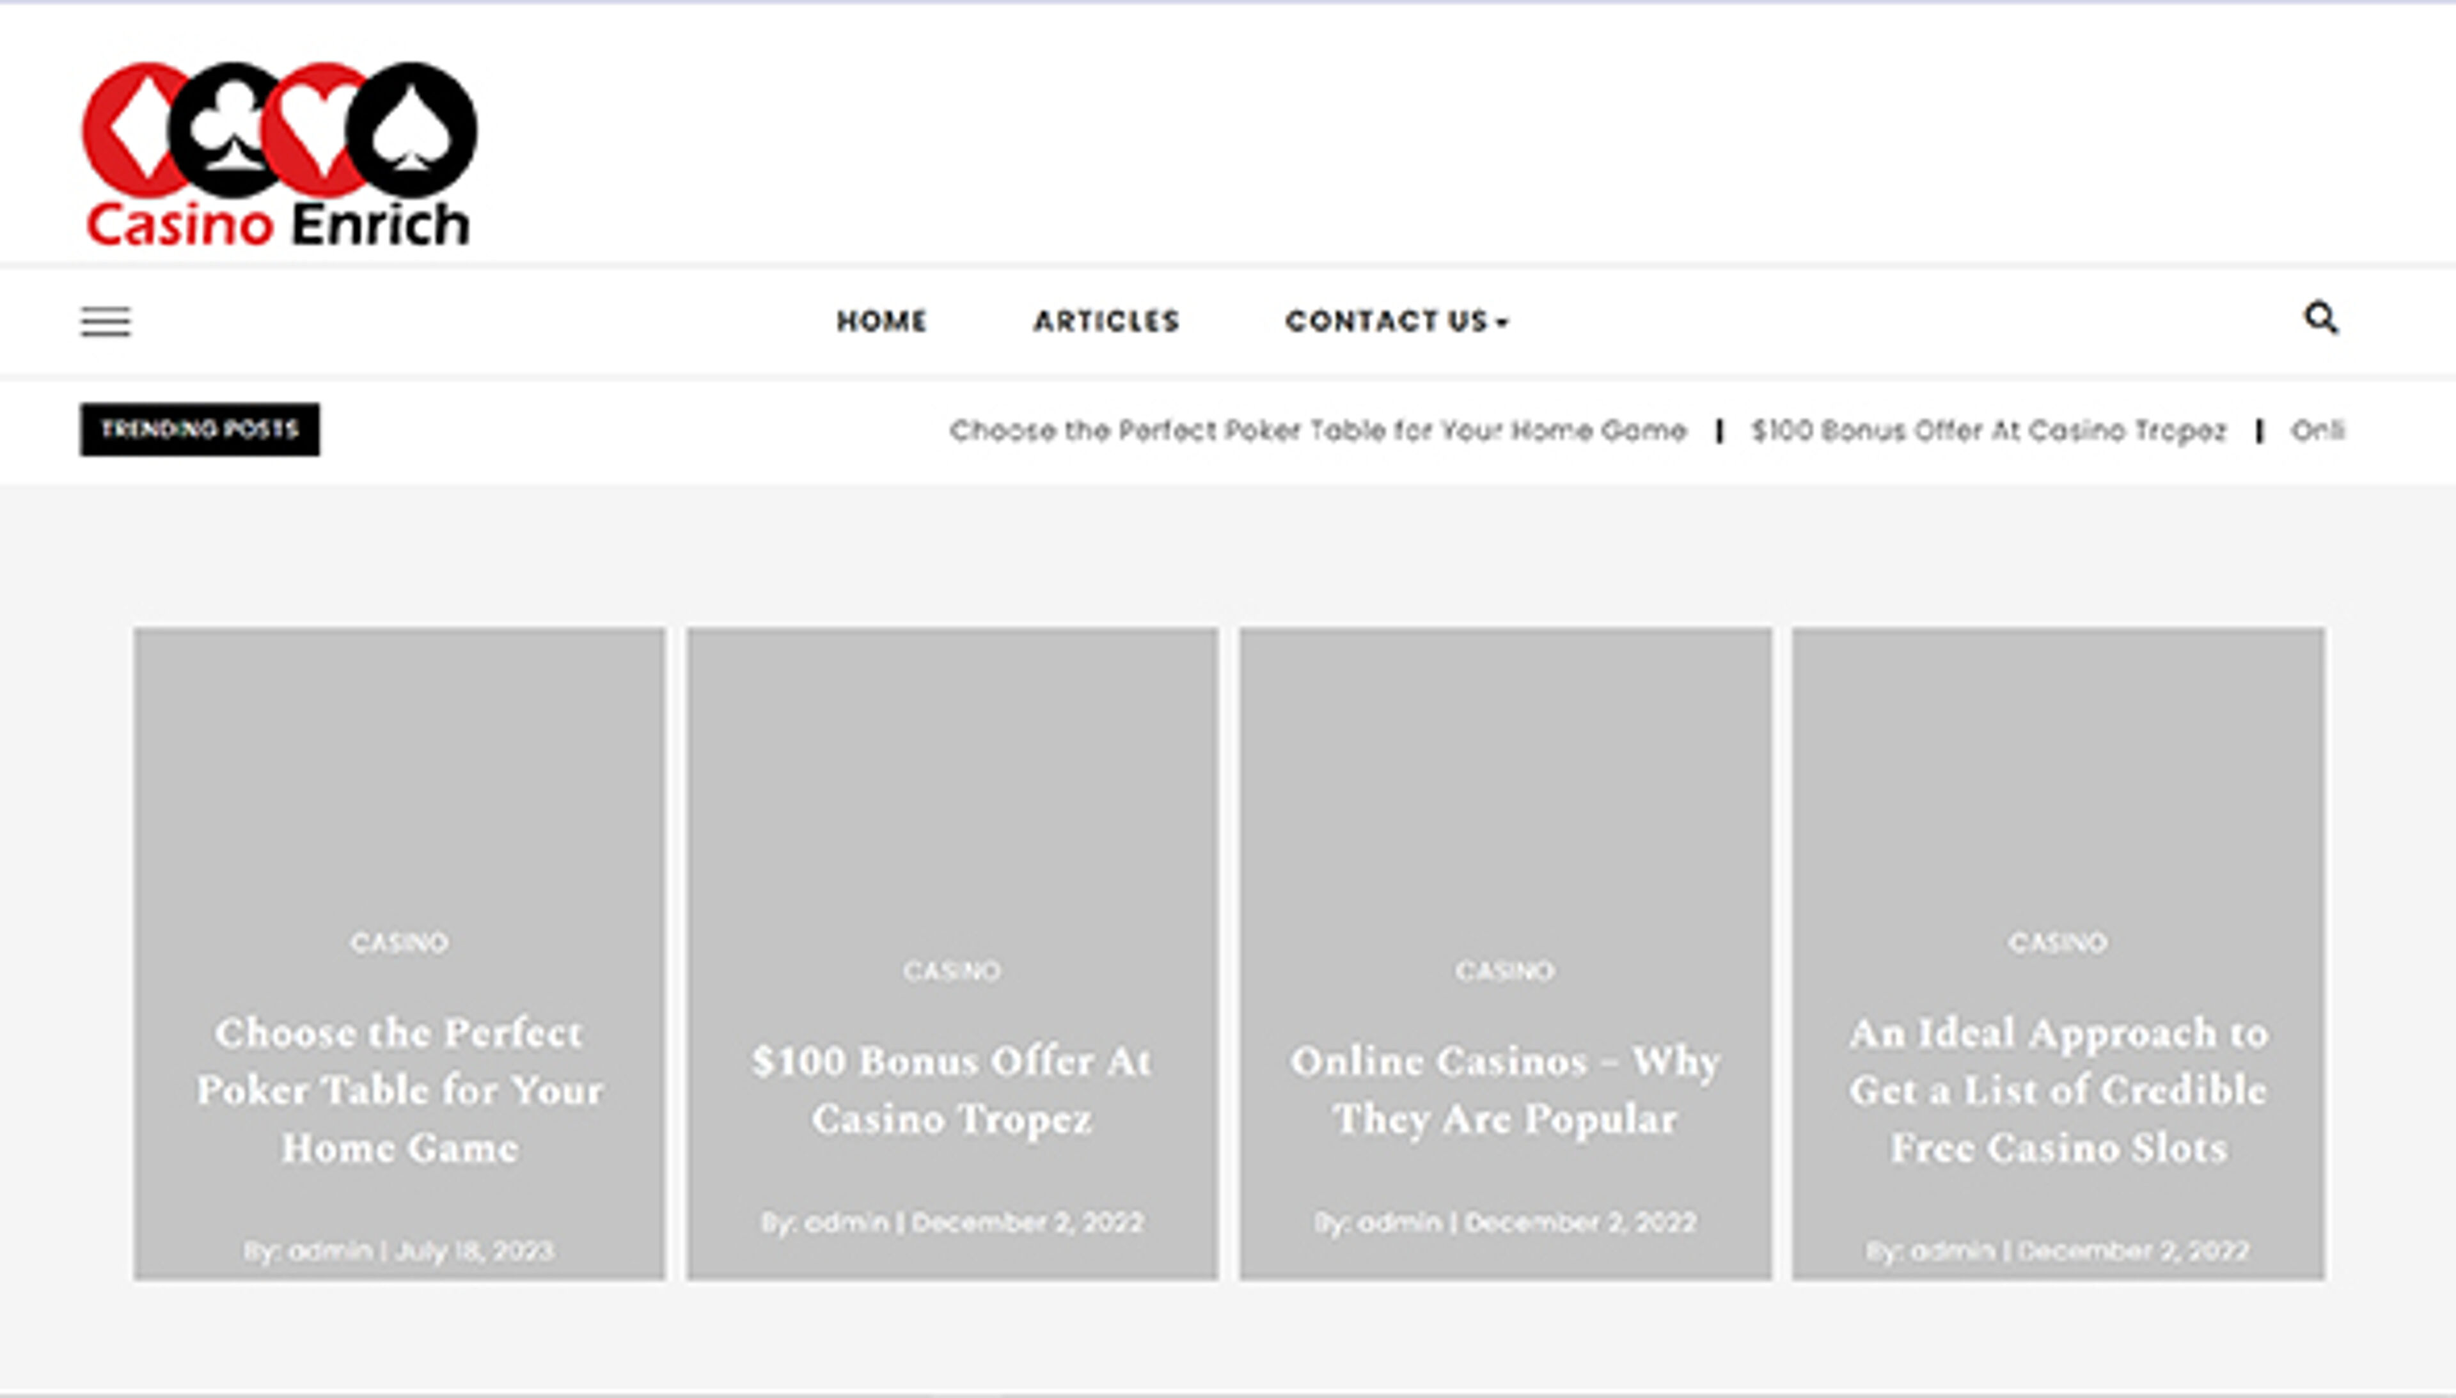Open the CASINO category on the first post

pyautogui.click(x=397, y=943)
